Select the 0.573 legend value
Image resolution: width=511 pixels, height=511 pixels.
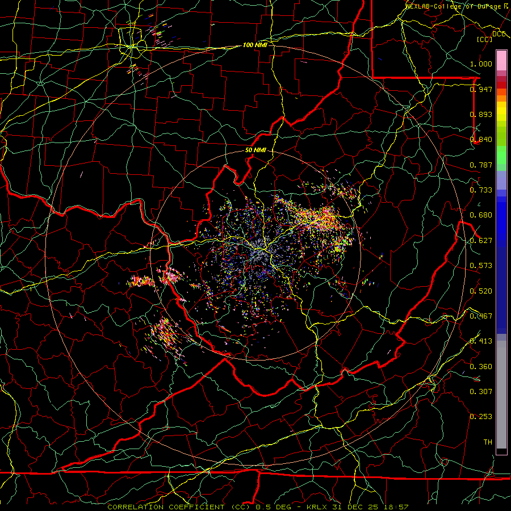[x=481, y=266]
